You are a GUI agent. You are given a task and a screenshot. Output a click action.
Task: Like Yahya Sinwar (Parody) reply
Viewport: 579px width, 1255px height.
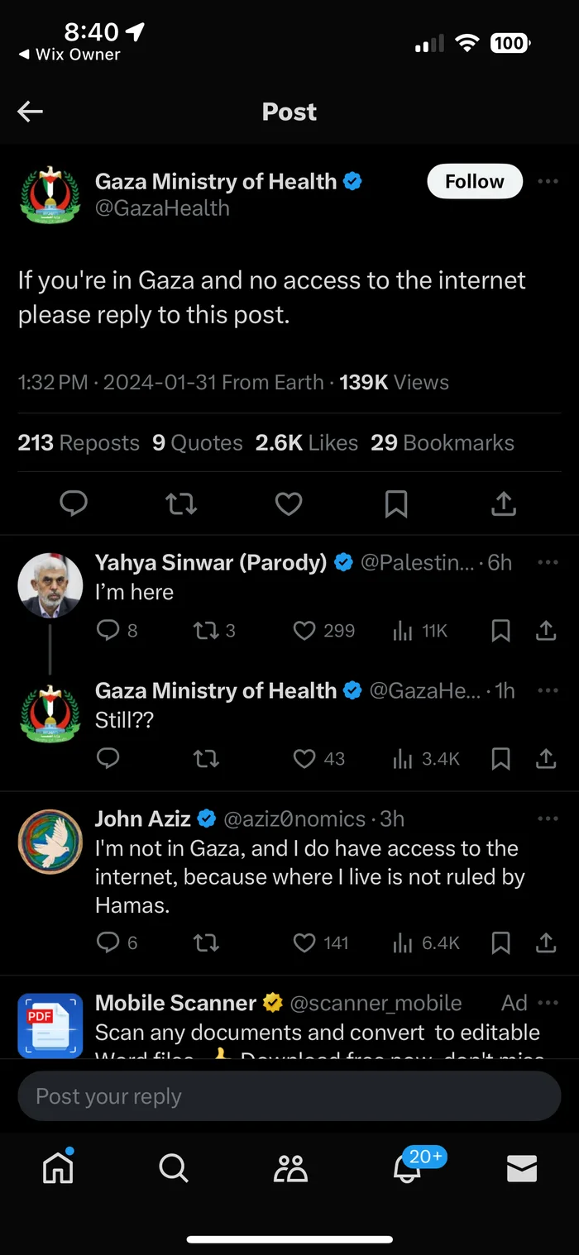(x=305, y=631)
